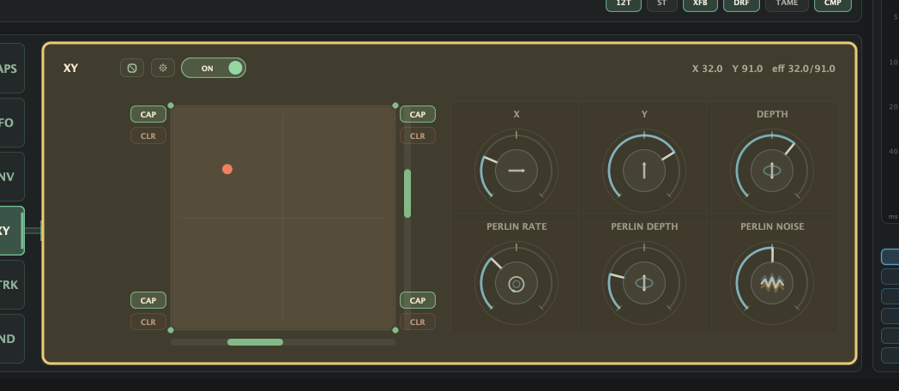Click the bottom-left corner handle of XY pad
This screenshot has height=391, width=899.
click(x=171, y=330)
